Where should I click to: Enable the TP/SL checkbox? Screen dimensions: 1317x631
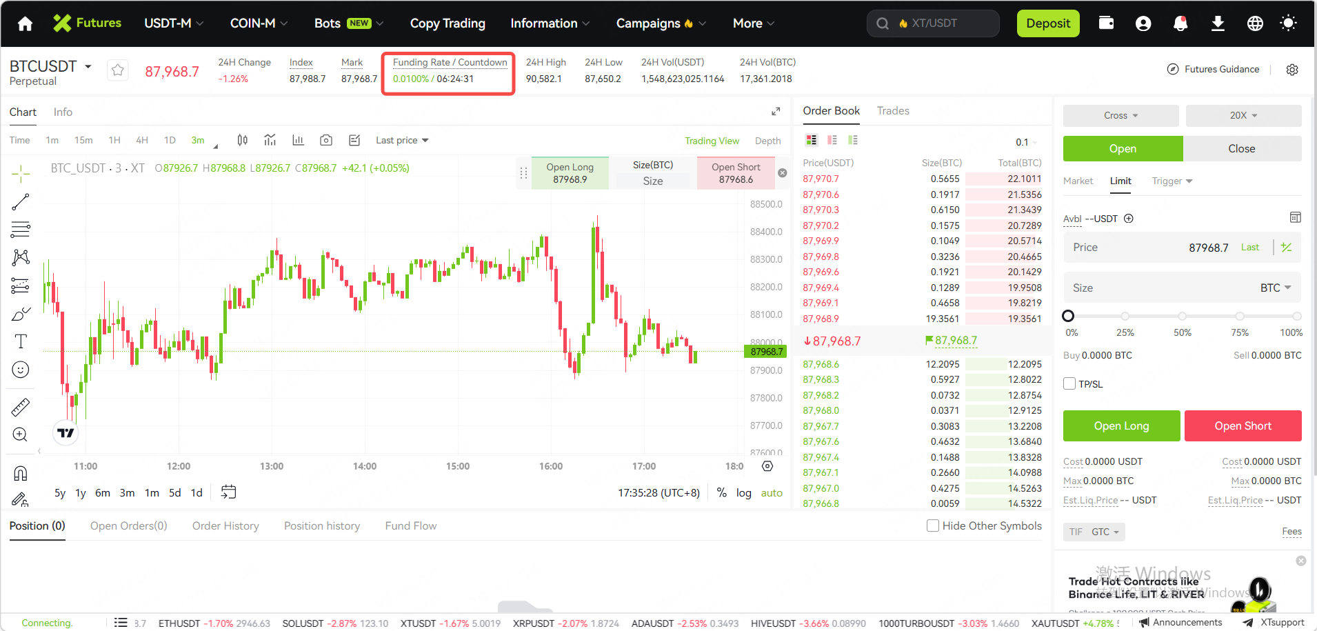[x=1069, y=384]
